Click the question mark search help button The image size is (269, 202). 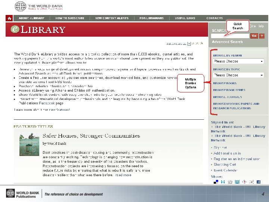click(262, 36)
